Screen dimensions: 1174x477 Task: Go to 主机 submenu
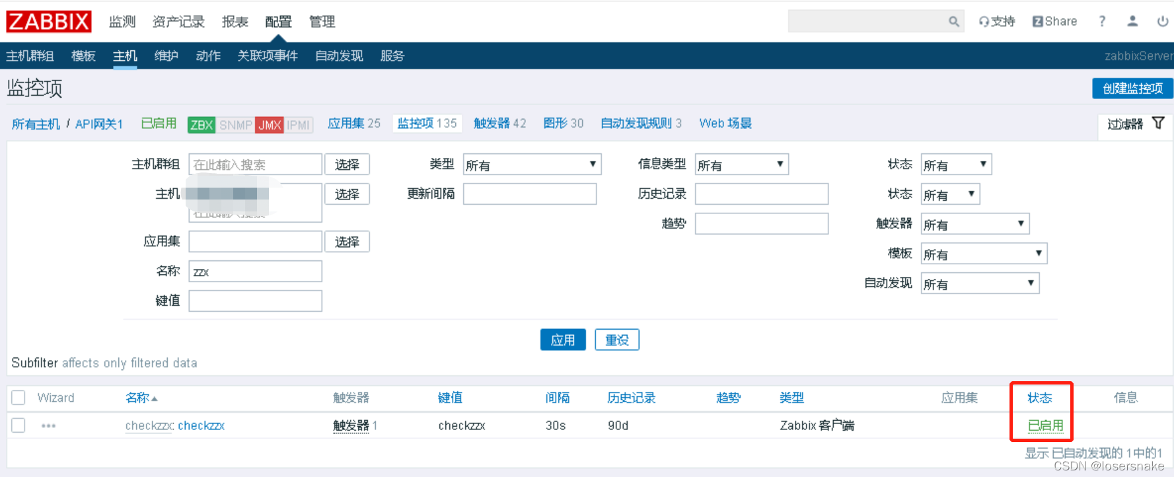pos(125,56)
